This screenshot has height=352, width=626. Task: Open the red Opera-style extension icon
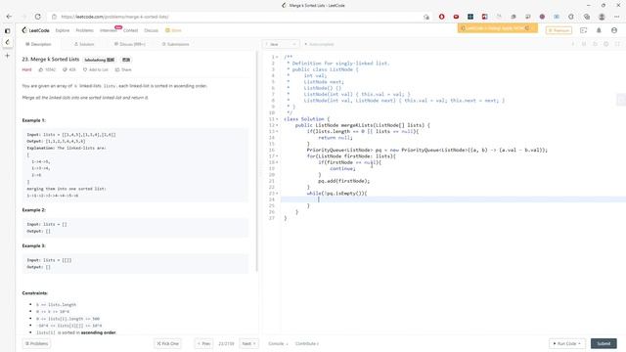click(x=441, y=17)
